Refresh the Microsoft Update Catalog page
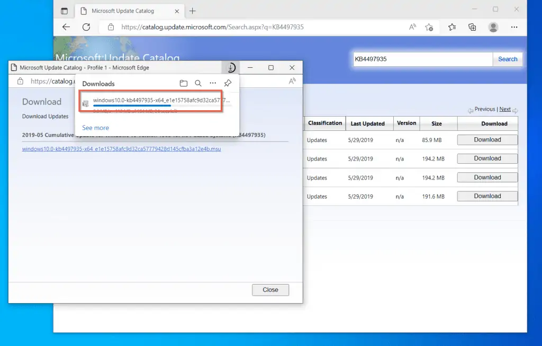 86,27
